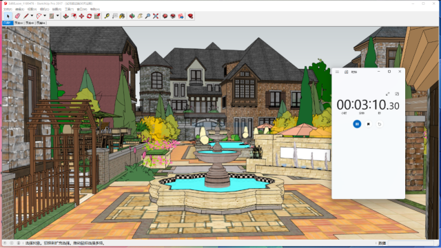Screen dimensions: 441x248
Task: Choose the Tape Measure tool
Action: point(107,16)
